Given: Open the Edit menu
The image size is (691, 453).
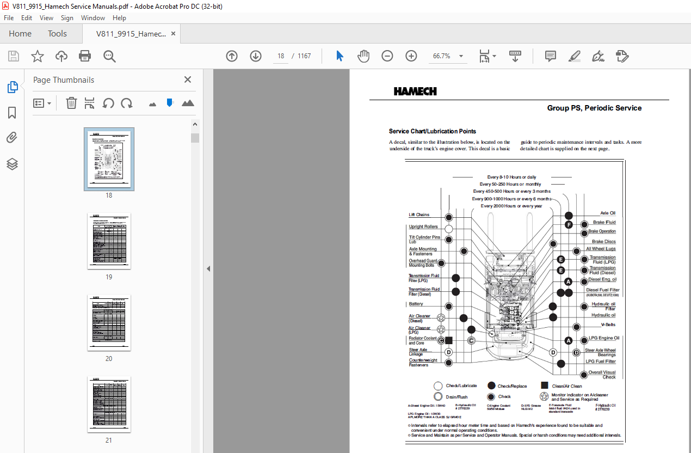Looking at the screenshot, I should point(27,18).
